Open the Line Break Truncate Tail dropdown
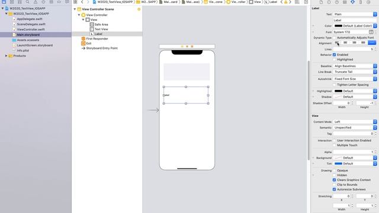Screen dimensions: 379x213 point(355,72)
